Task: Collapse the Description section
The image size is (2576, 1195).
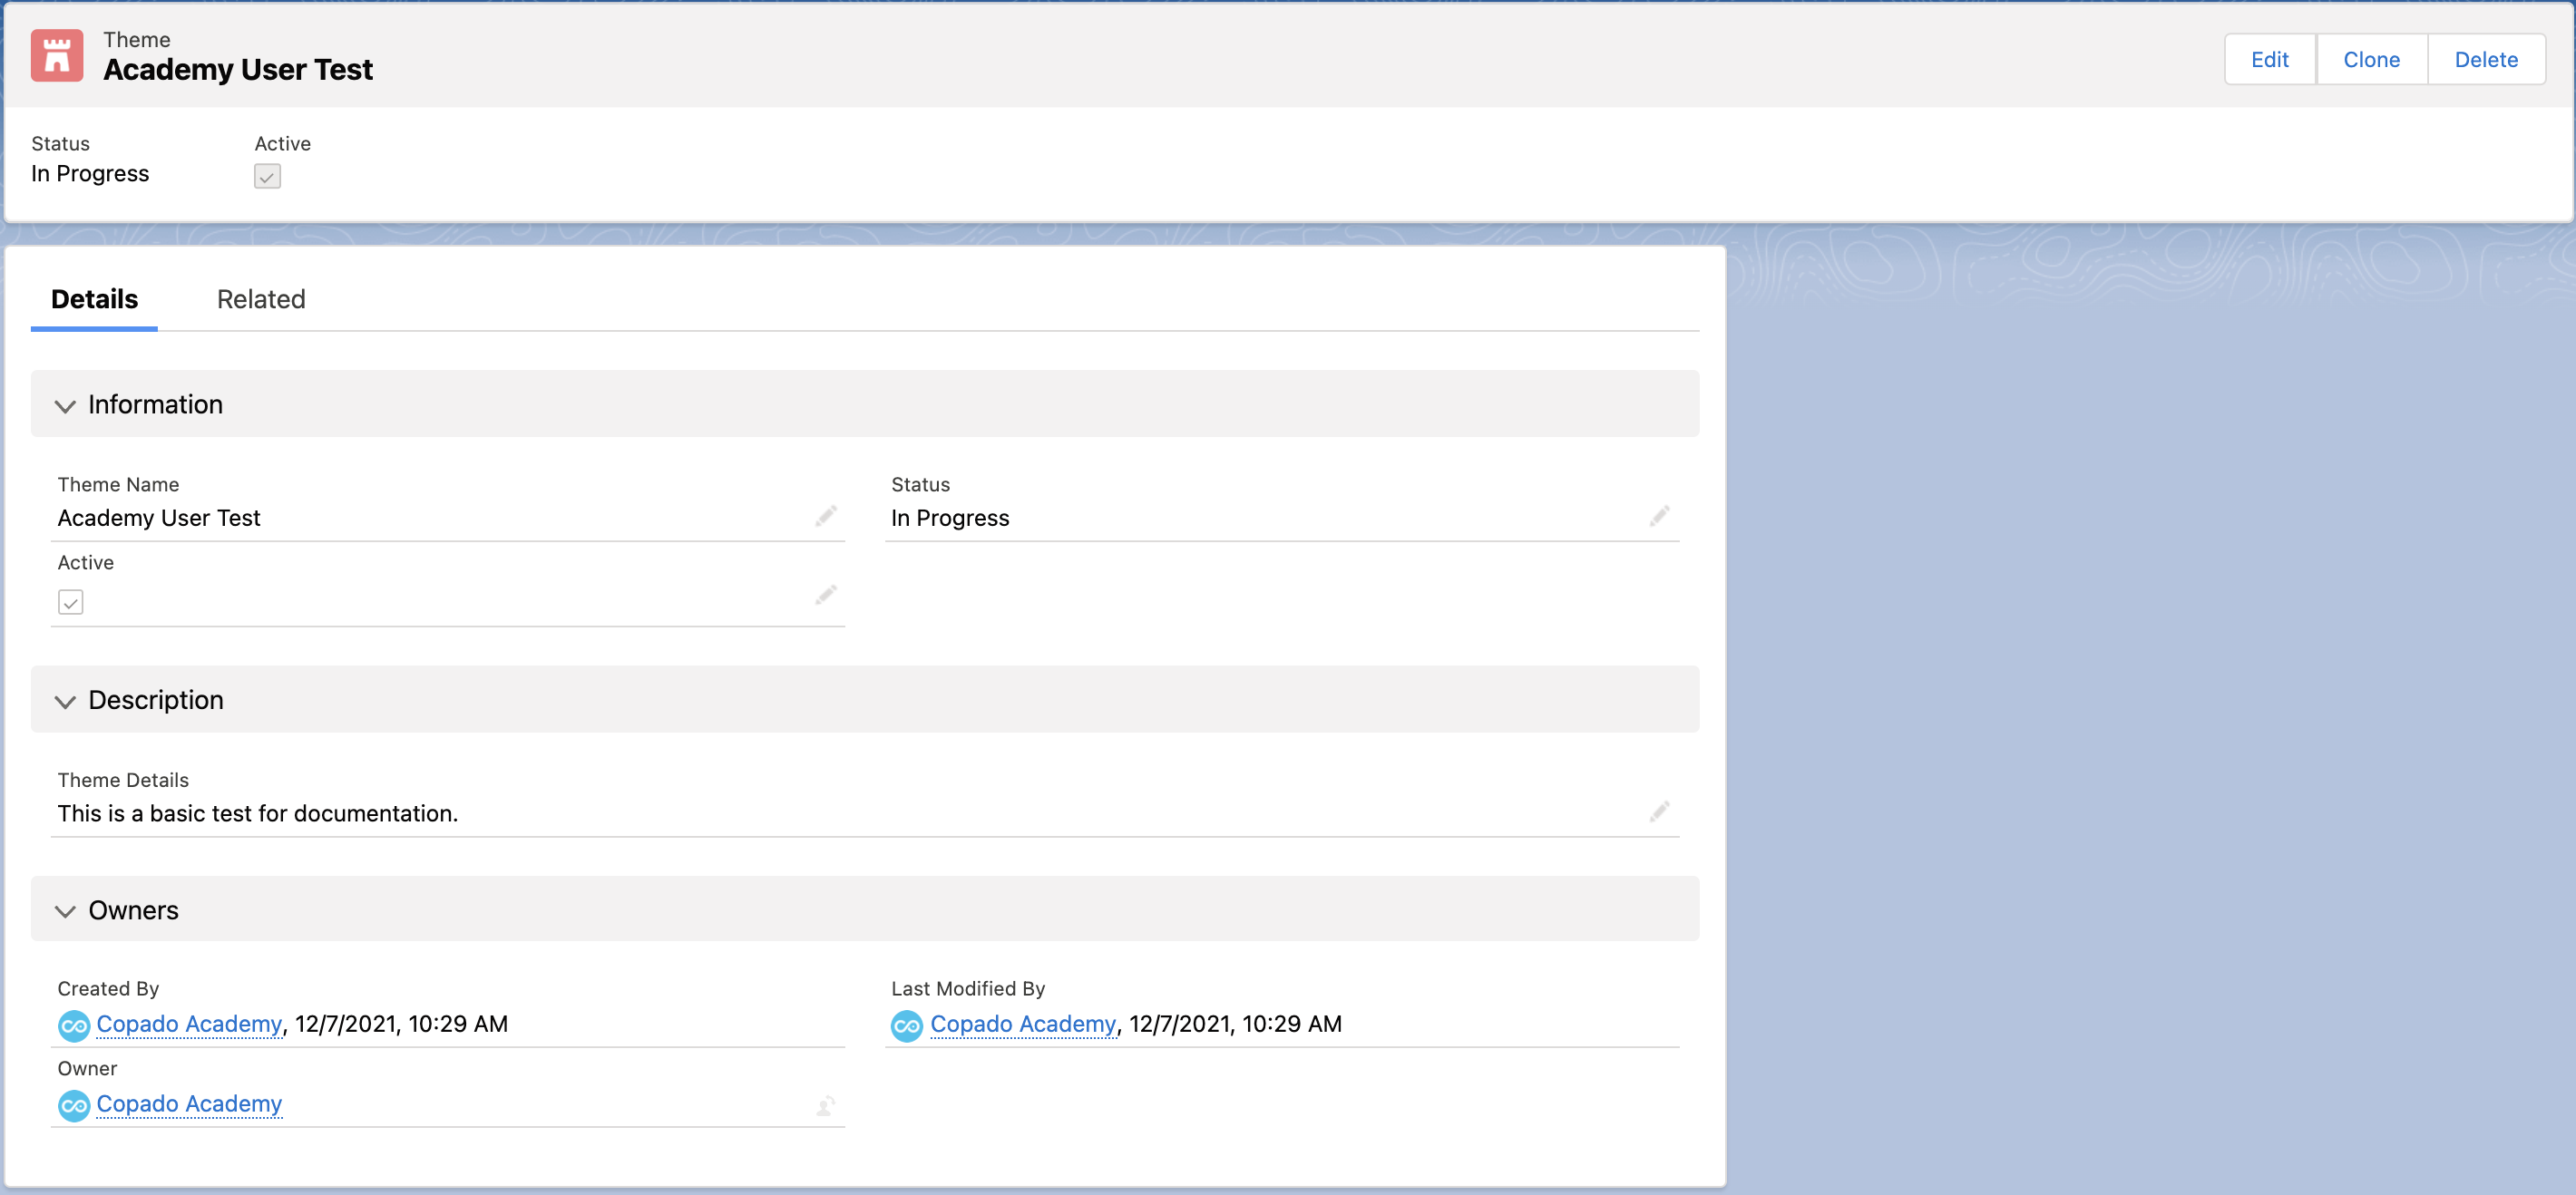Action: click(x=66, y=701)
